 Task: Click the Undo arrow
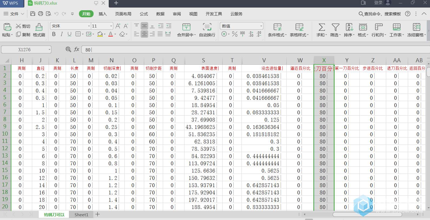pos(56,14)
